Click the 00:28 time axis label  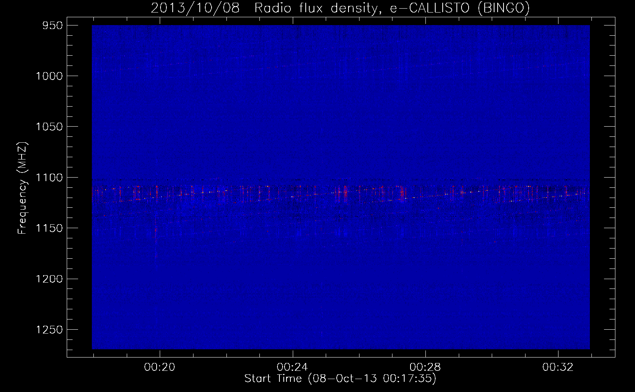point(425,367)
